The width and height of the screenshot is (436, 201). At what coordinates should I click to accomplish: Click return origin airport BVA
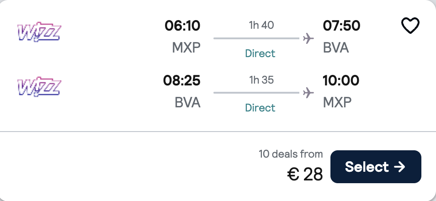click(x=187, y=102)
